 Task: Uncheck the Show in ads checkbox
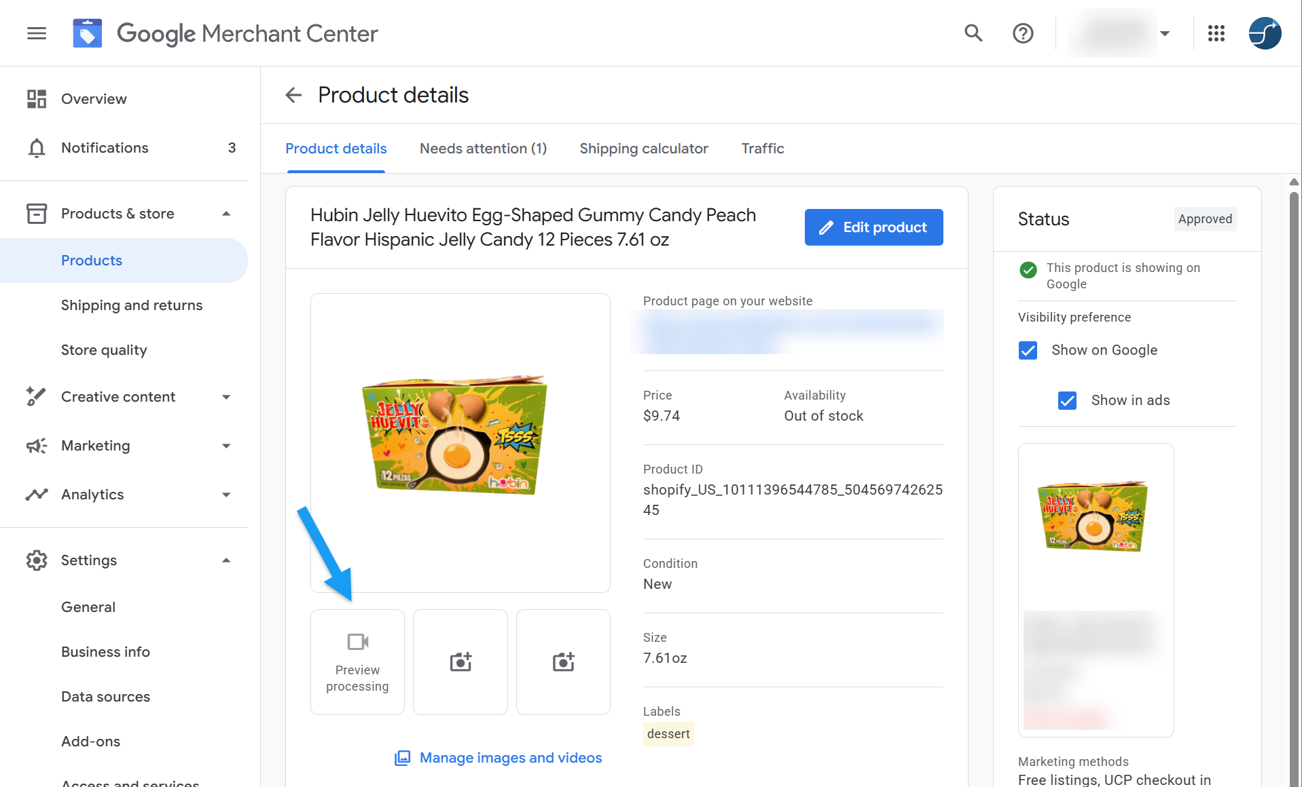(1067, 400)
